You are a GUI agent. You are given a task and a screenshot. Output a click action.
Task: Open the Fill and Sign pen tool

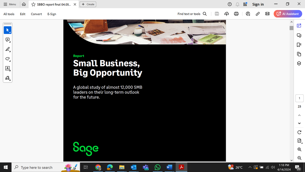pyautogui.click(x=8, y=78)
